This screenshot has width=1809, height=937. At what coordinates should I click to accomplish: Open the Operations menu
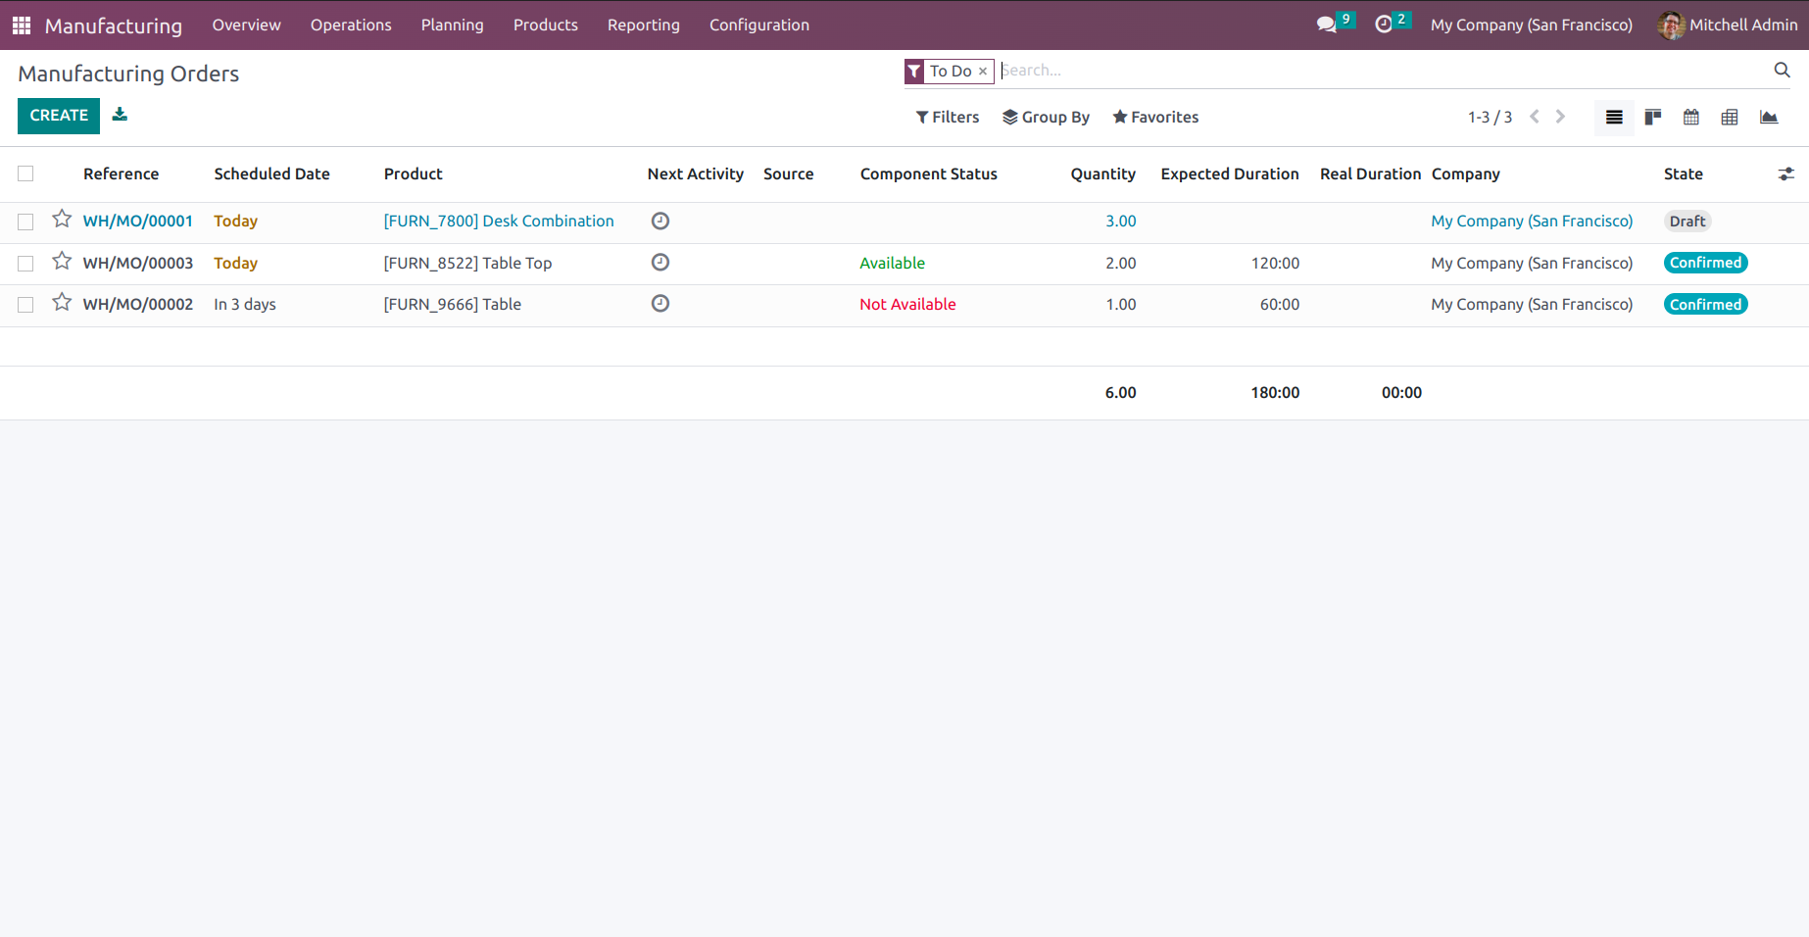click(351, 25)
